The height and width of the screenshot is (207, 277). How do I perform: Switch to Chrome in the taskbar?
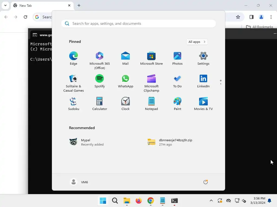coord(150,201)
